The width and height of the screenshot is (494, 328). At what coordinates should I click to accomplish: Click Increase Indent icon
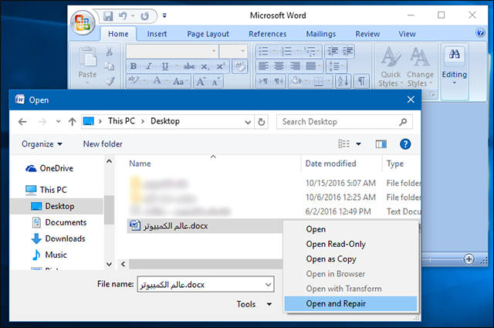click(348, 51)
